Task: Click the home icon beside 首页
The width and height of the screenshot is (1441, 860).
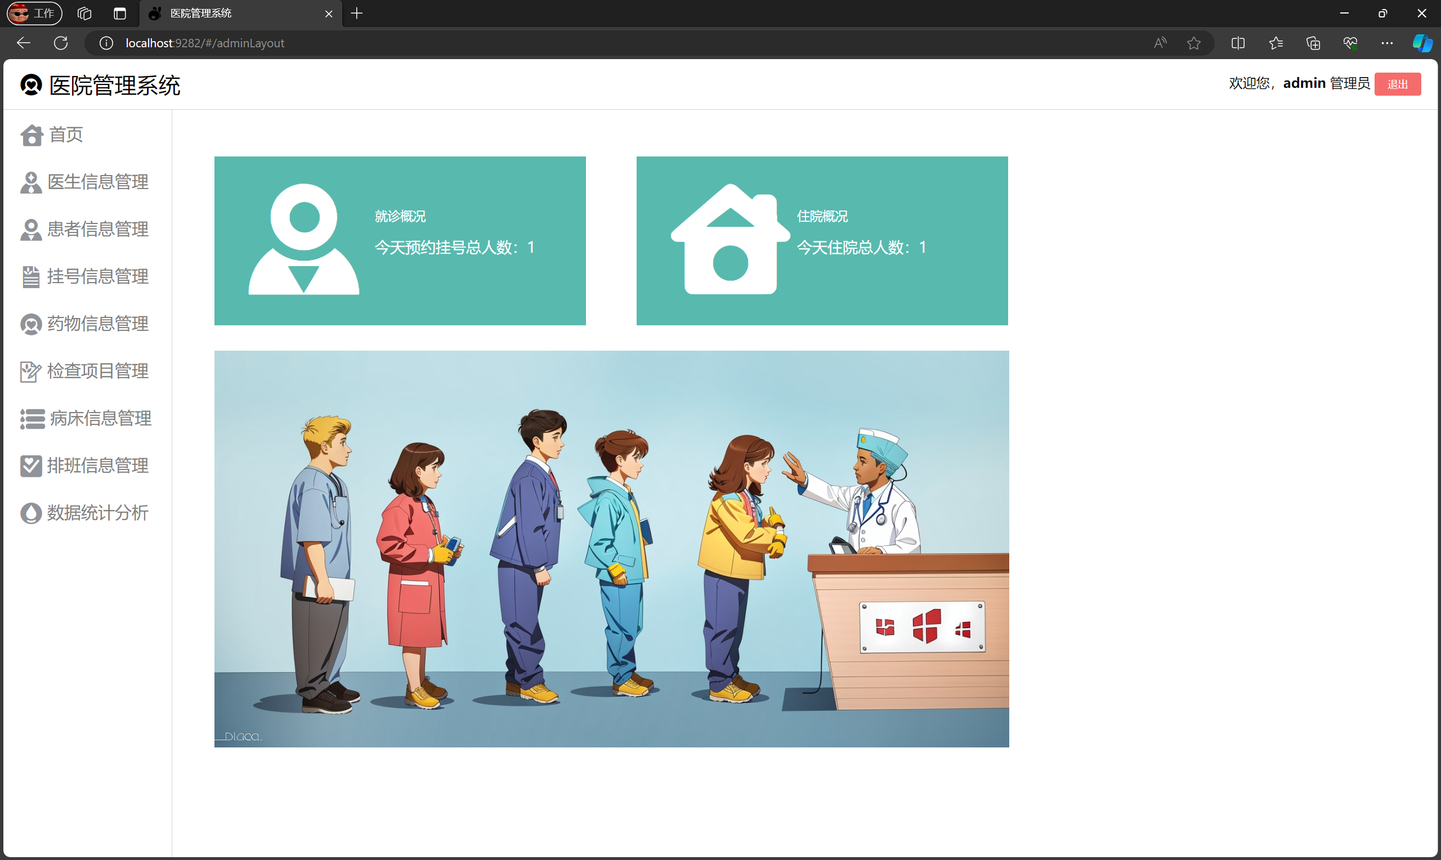Action: [x=32, y=136]
